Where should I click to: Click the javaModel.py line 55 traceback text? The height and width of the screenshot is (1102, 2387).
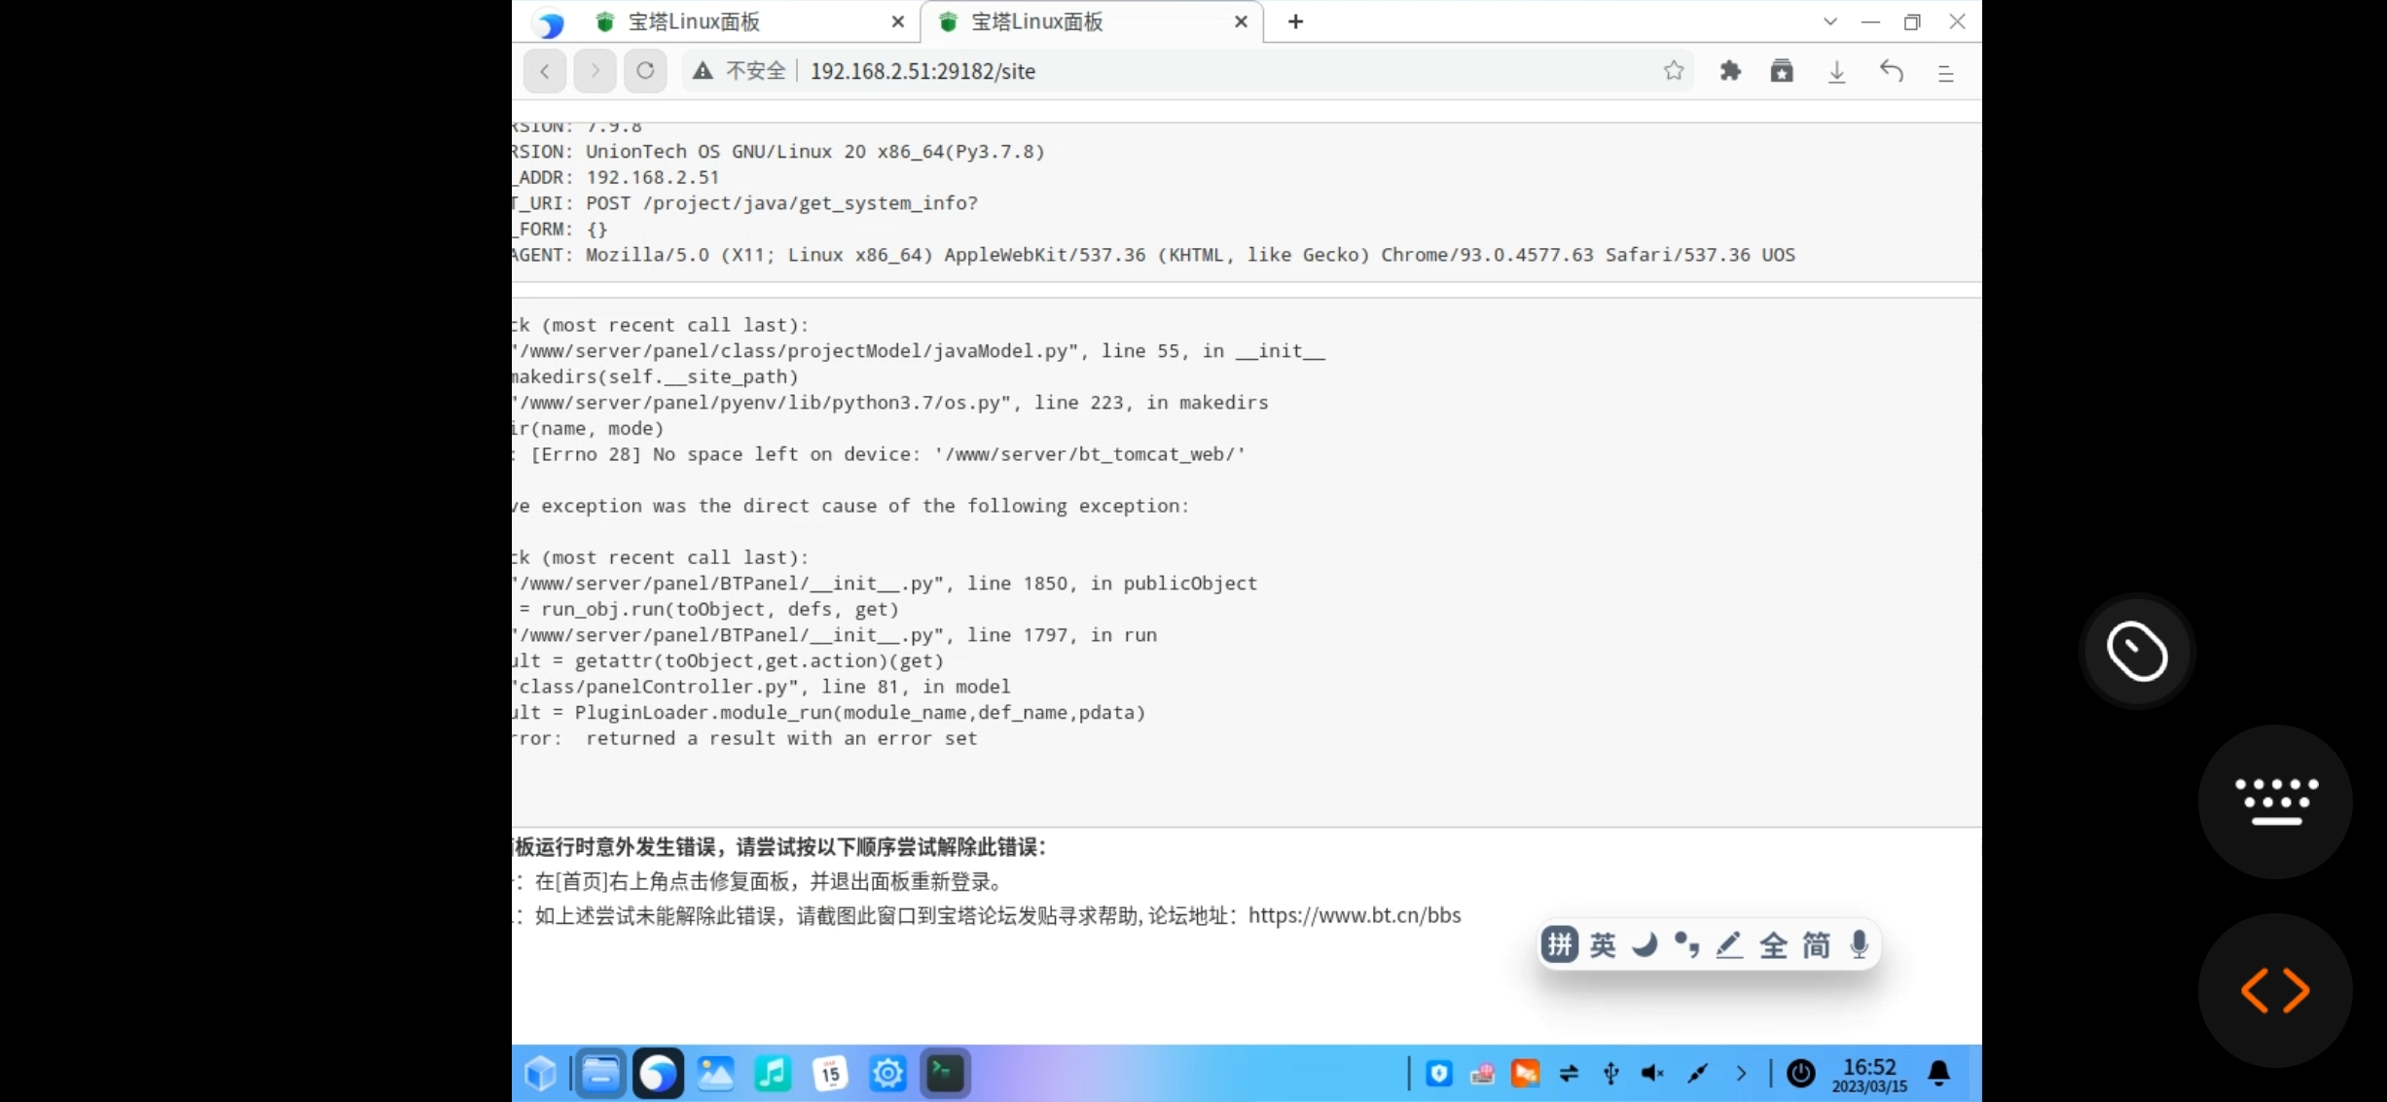click(x=919, y=351)
